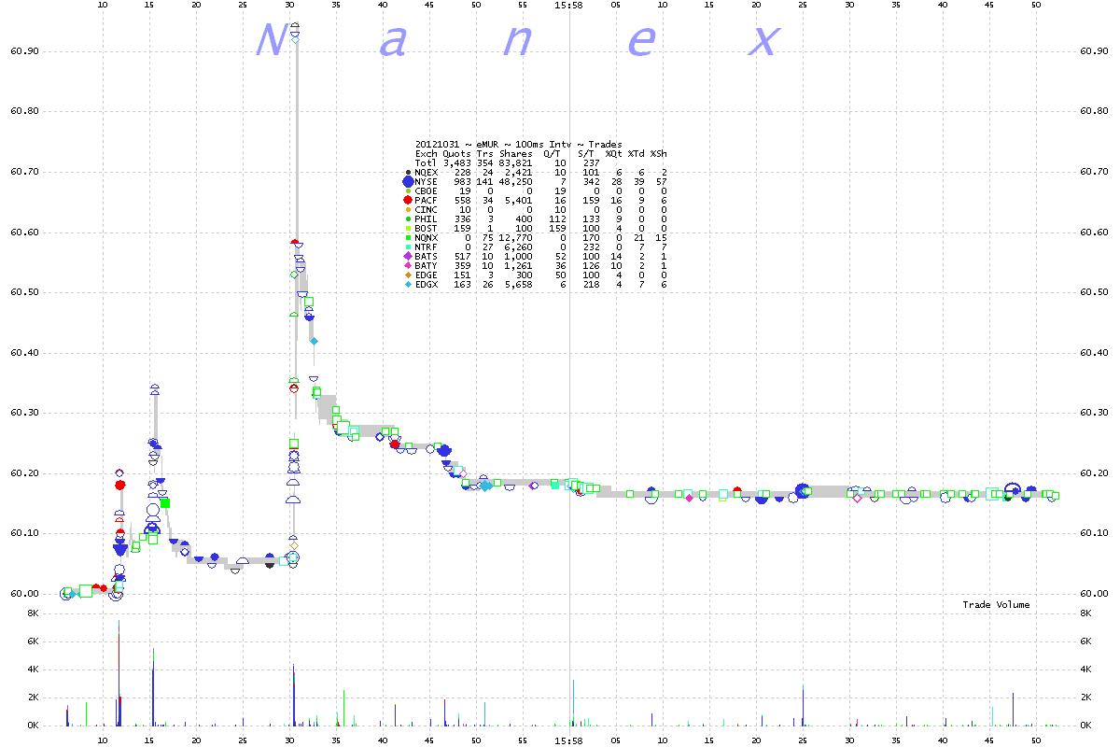Click '60.50' on the right price axis
Image resolution: width=1120 pixels, height=747 pixels.
point(1092,292)
